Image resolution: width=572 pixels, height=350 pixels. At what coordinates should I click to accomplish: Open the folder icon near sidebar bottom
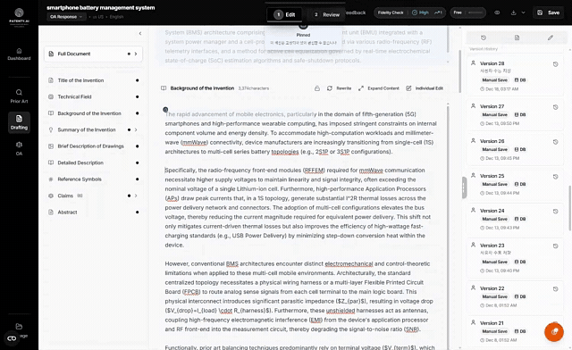coord(19,326)
